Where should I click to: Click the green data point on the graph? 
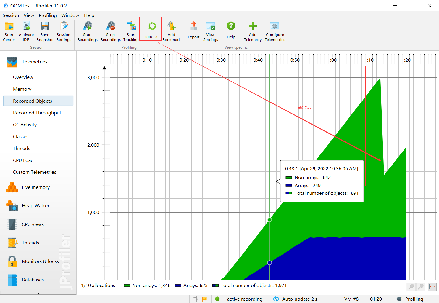(269, 220)
